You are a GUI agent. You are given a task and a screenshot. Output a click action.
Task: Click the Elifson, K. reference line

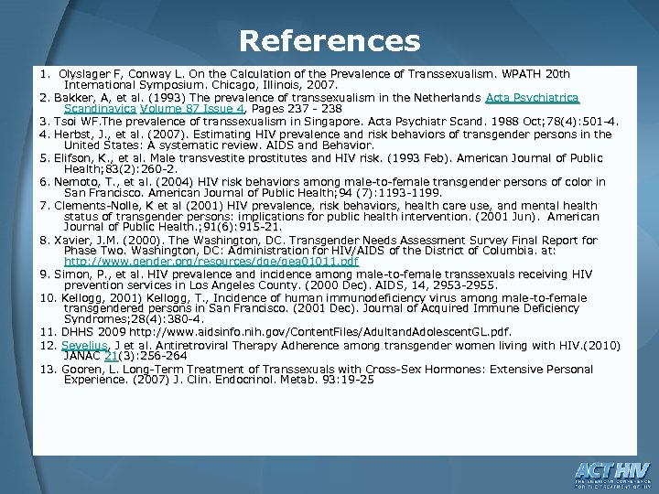pyautogui.click(x=321, y=164)
